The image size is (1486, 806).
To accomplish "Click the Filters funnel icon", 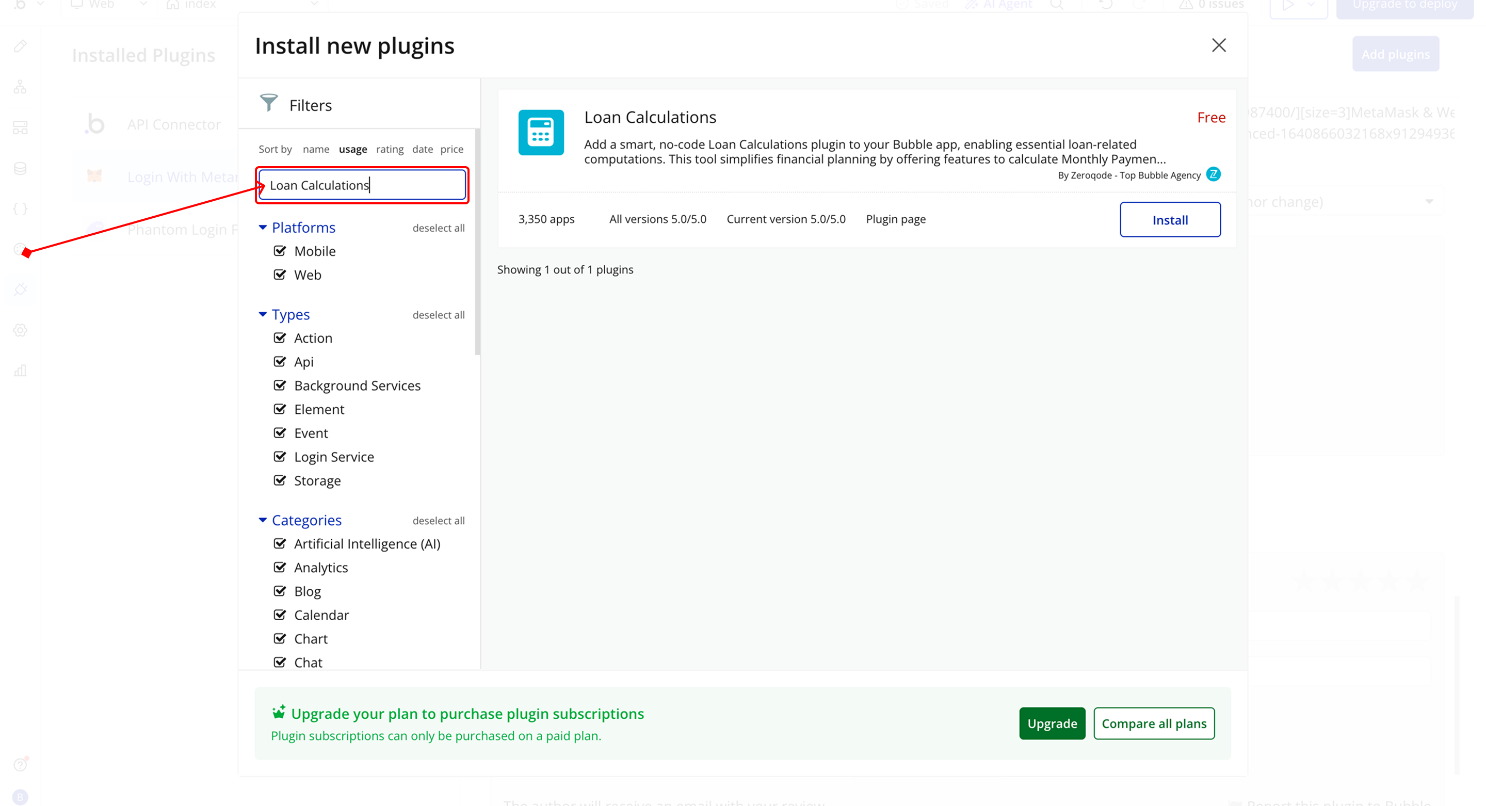I will (268, 103).
